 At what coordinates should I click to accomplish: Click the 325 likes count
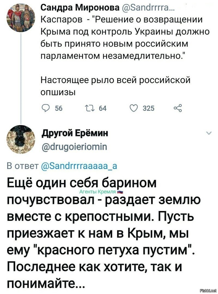(149, 108)
